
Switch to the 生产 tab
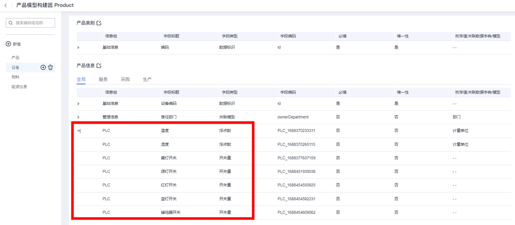pyautogui.click(x=147, y=79)
